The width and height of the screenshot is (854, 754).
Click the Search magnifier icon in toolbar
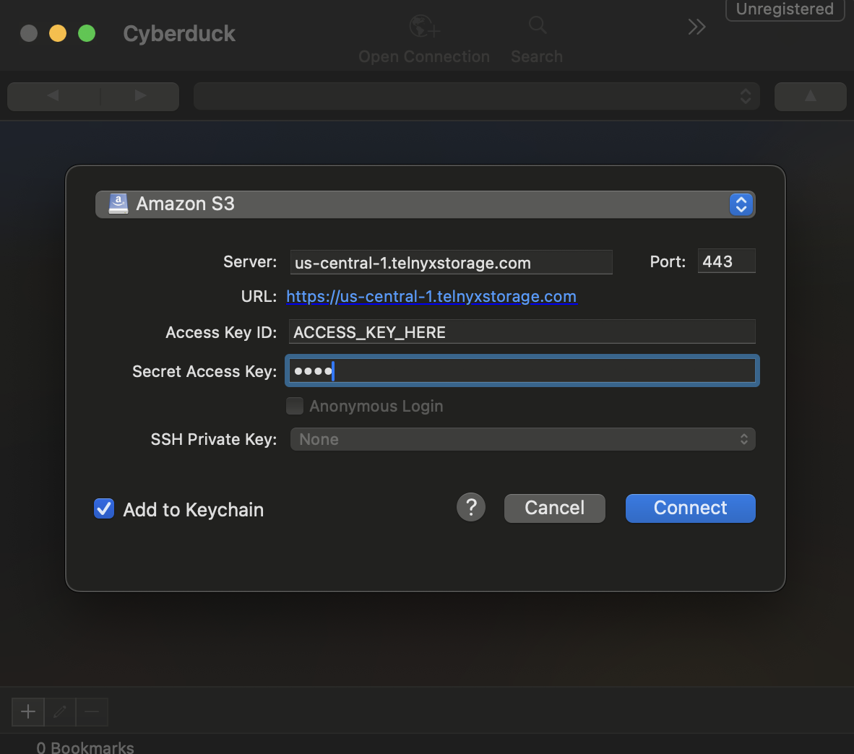click(537, 25)
